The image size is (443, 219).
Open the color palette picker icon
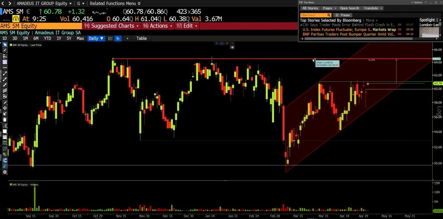click(5, 166)
